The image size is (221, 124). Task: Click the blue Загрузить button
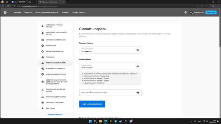pos(211,12)
